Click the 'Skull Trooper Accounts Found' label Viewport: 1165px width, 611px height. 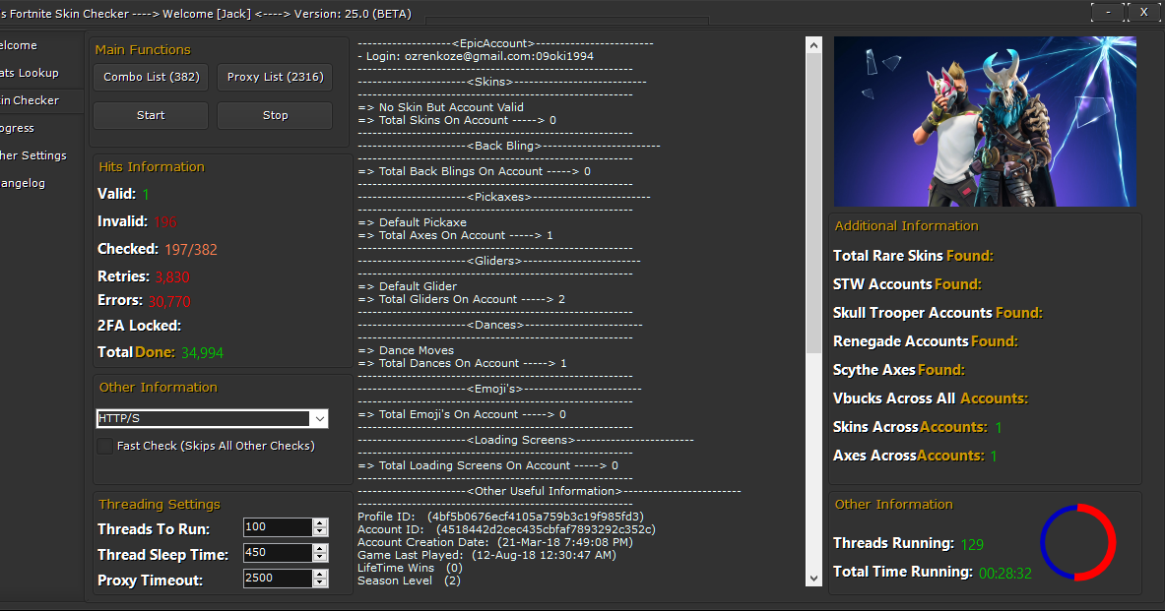pyautogui.click(x=938, y=313)
